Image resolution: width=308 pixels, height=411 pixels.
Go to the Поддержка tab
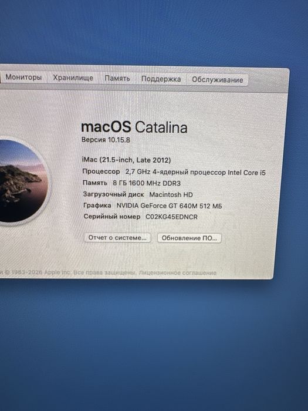[161, 79]
